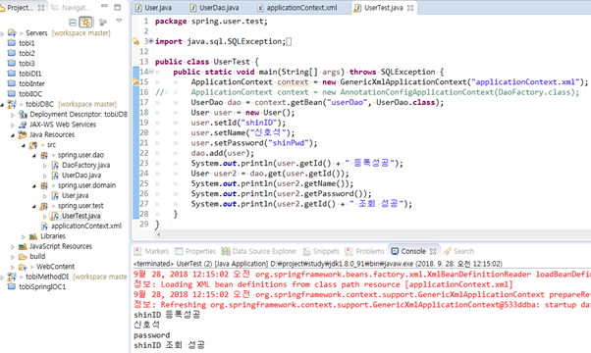This screenshot has width=591, height=353.
Task: Collapse the spring.user.domain package
Action: click(x=34, y=186)
